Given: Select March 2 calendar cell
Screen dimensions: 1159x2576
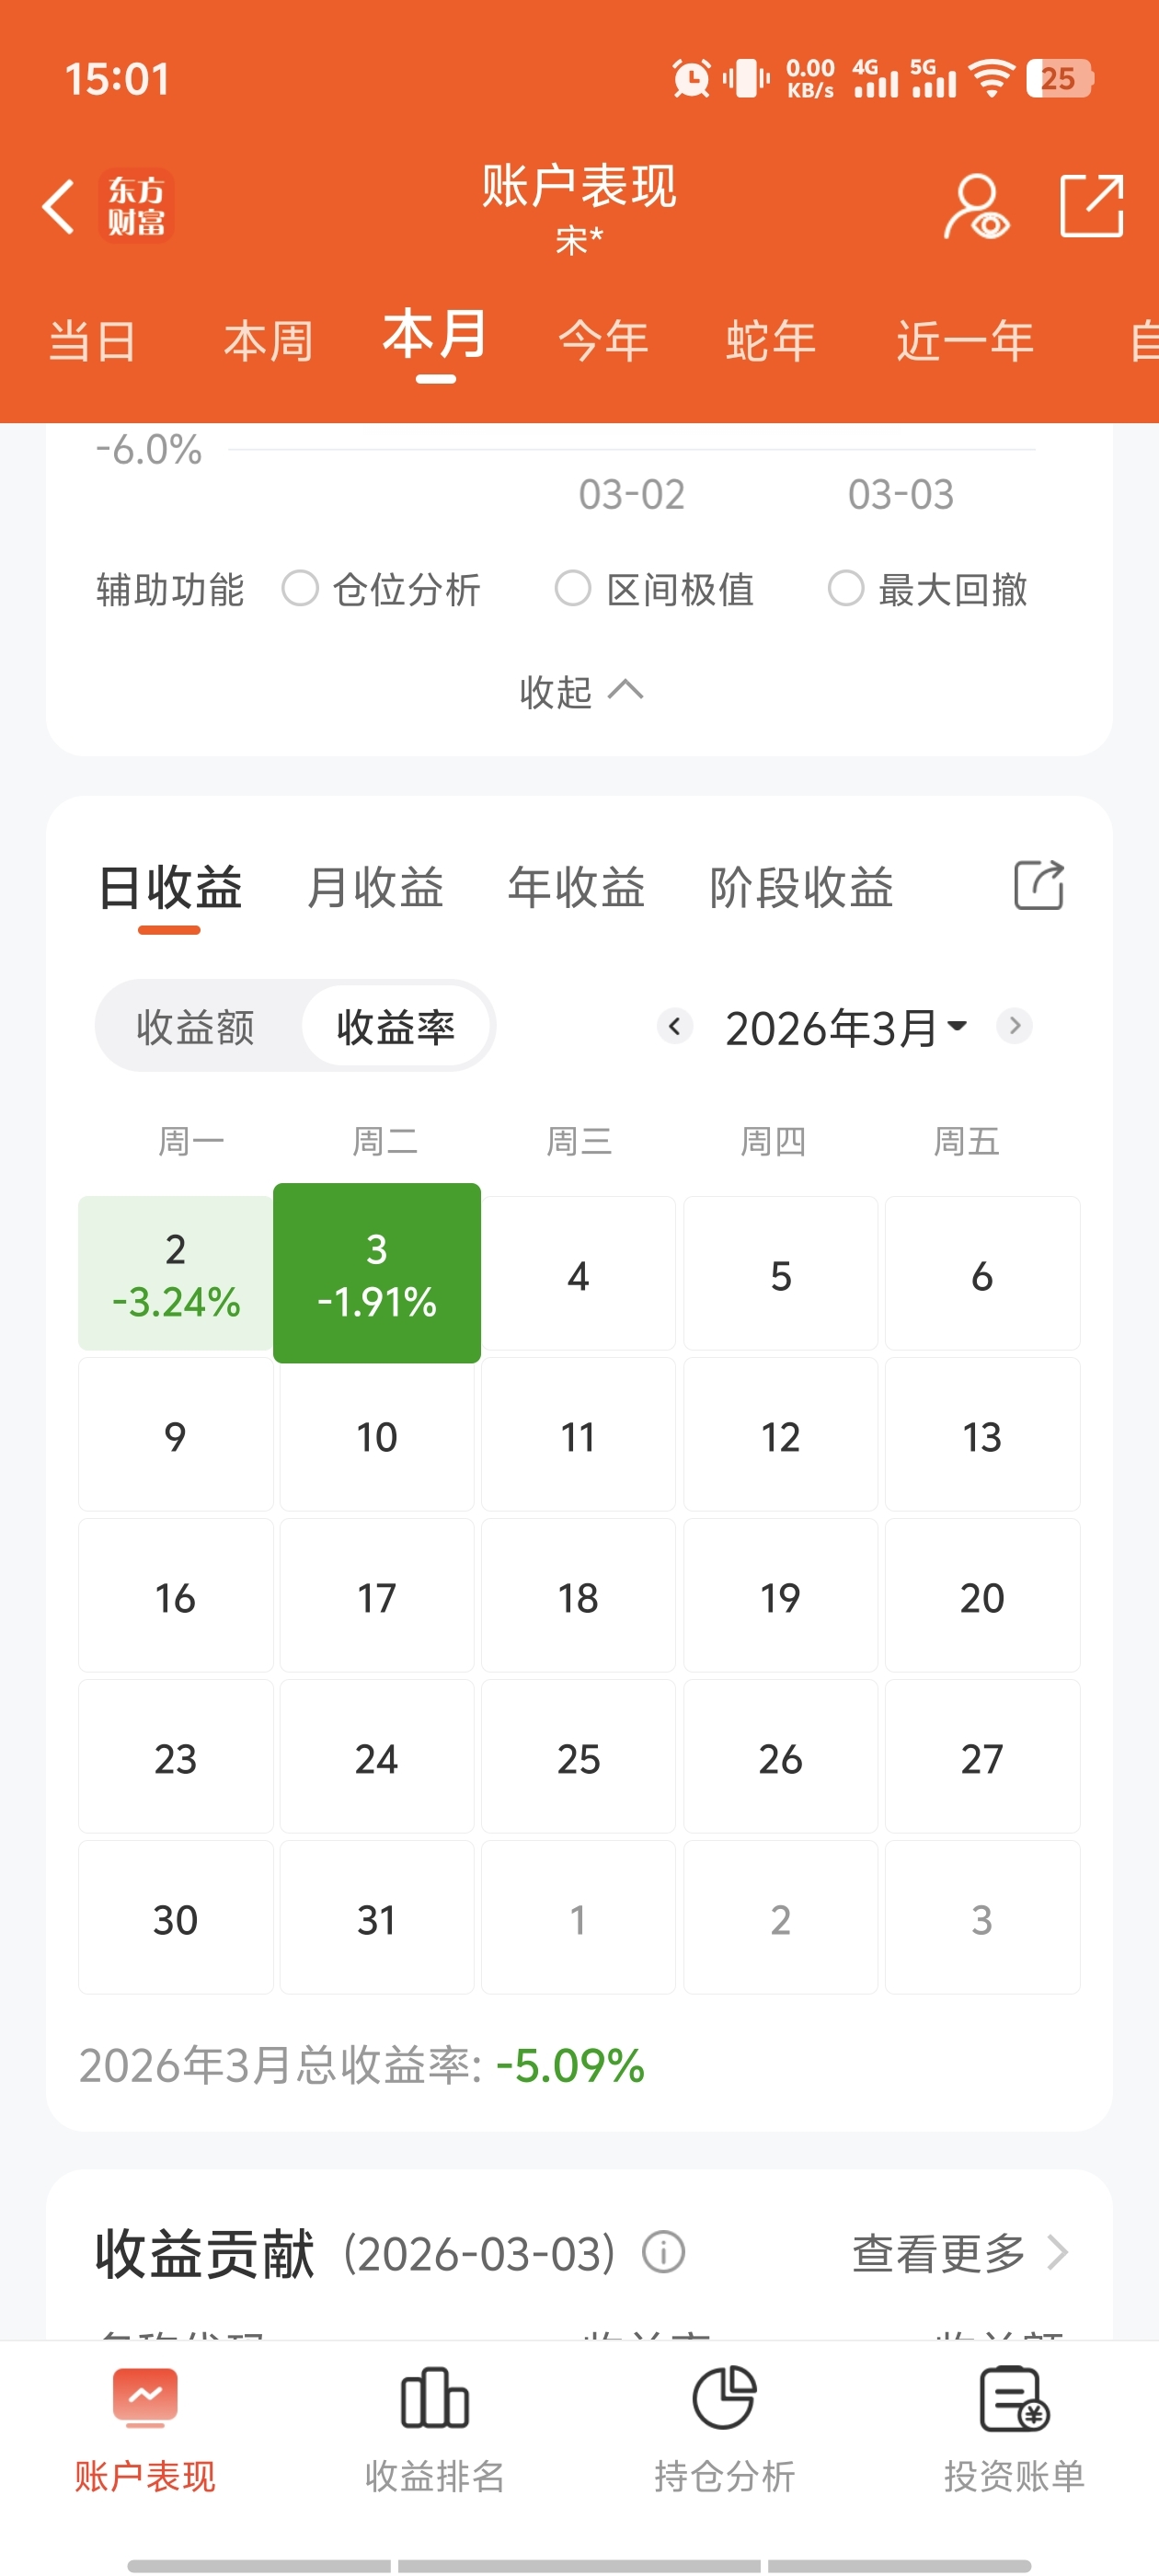Looking at the screenshot, I should point(176,1273).
